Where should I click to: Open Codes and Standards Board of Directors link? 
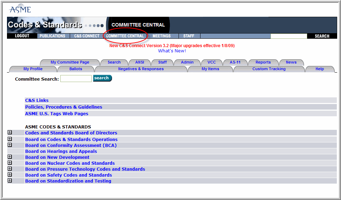(71, 133)
